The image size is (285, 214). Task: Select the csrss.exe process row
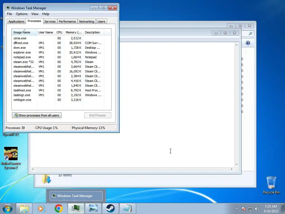pos(62,38)
